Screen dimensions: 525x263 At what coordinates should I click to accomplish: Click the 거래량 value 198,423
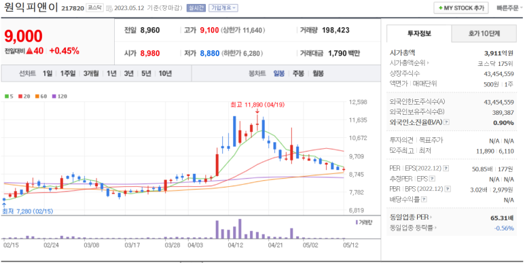tap(336, 31)
